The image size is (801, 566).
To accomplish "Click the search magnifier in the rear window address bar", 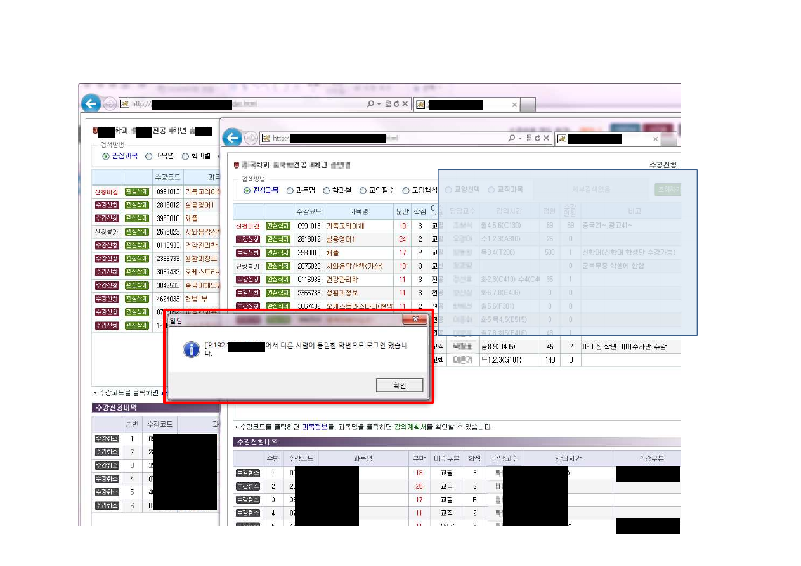I will pos(370,104).
